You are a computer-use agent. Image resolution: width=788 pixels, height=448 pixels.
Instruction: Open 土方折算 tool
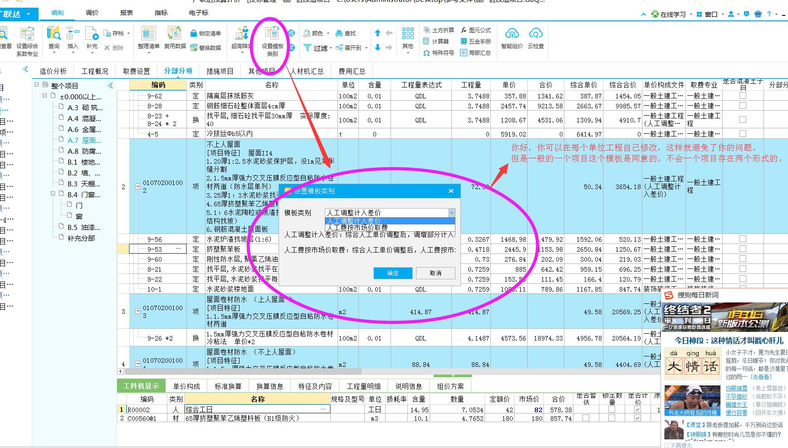pos(438,30)
